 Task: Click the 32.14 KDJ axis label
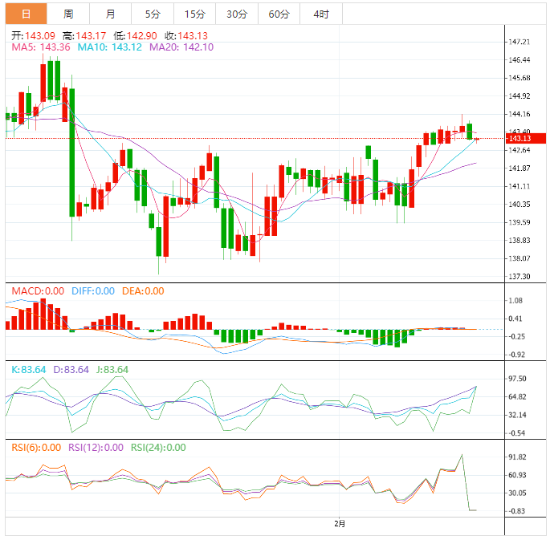pos(518,415)
